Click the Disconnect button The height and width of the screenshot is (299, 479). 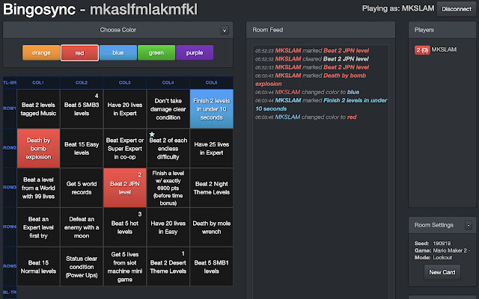point(456,9)
